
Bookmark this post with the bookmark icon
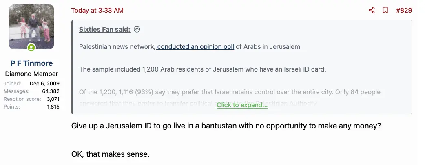(385, 10)
